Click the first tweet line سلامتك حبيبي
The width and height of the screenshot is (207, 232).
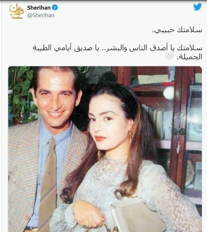pyautogui.click(x=177, y=30)
